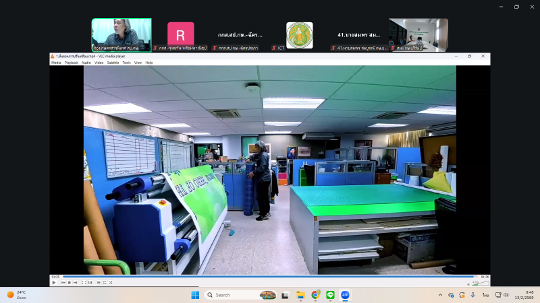Click the Zoom taskbar icon
The image size is (540, 303).
(x=345, y=295)
